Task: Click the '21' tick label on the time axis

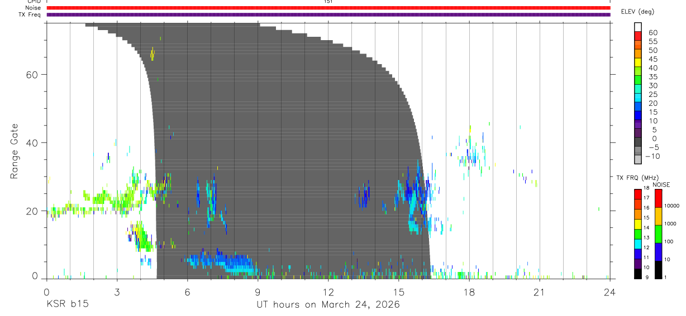Action: [539, 292]
